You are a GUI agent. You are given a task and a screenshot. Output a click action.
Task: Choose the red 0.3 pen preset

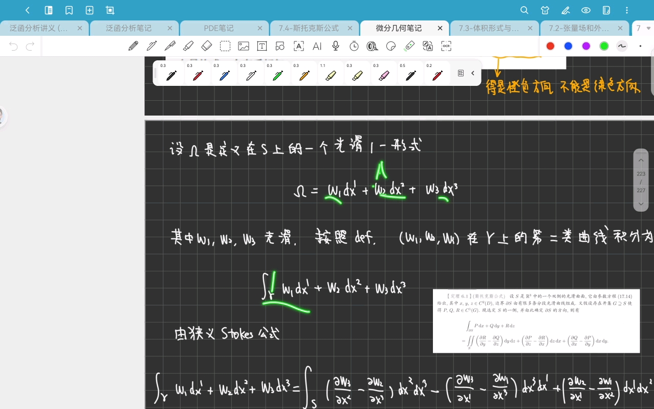tap(198, 73)
